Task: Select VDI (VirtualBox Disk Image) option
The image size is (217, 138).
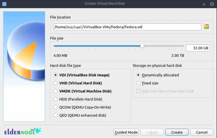Action: (x=81, y=75)
